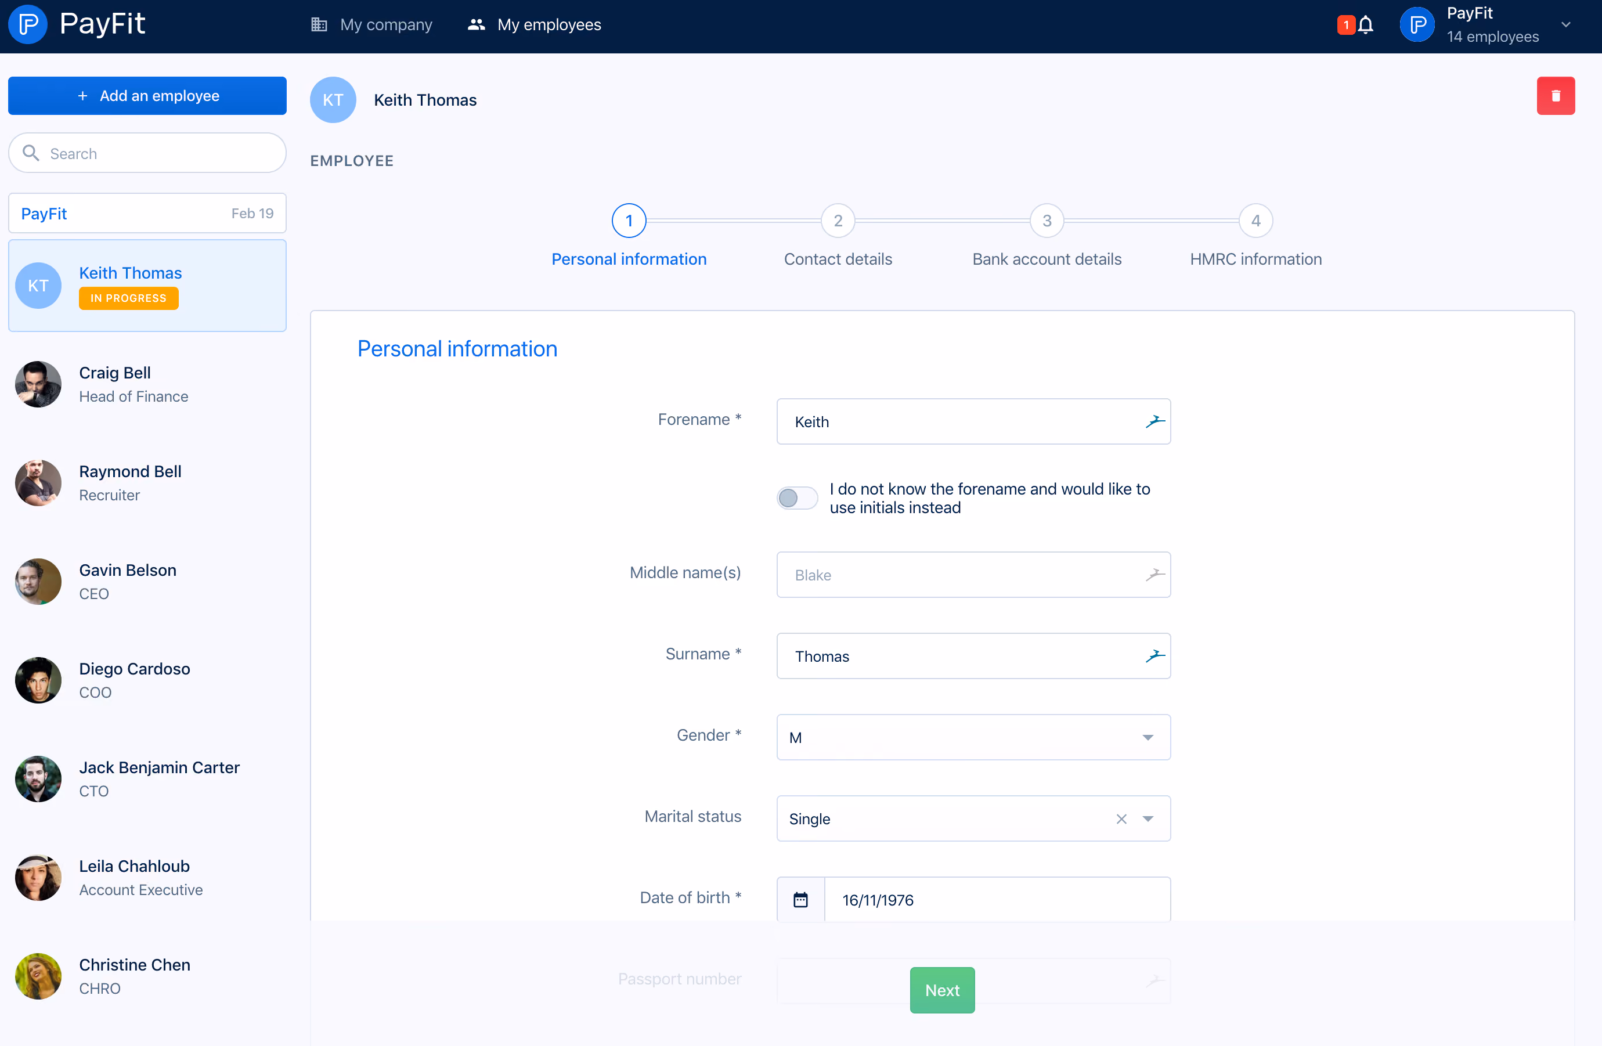Click the Forename input containing Keith

[x=973, y=422]
